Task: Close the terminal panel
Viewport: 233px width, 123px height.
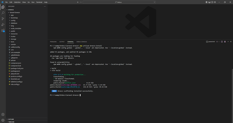Action: click(x=231, y=42)
